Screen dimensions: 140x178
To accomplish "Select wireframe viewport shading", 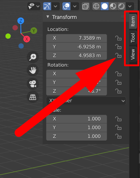I will point(96,6).
